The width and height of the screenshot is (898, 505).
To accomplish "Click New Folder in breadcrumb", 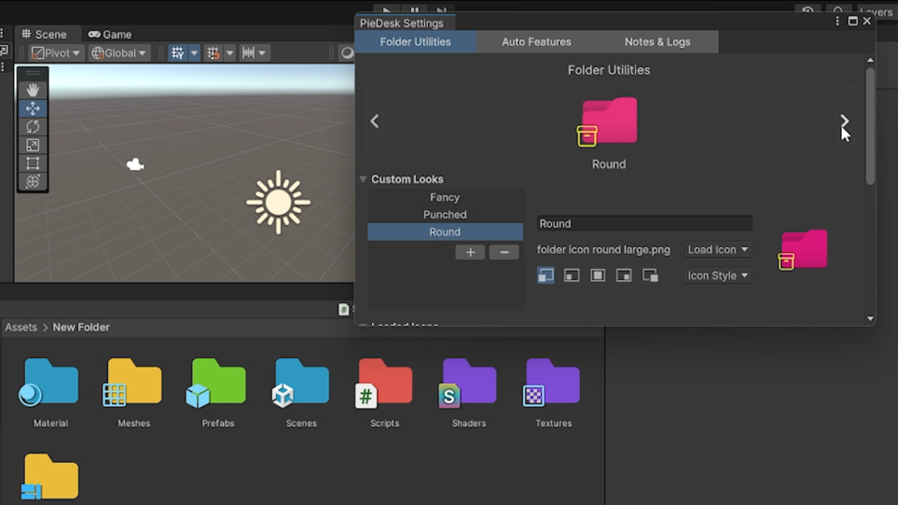I will tap(81, 327).
